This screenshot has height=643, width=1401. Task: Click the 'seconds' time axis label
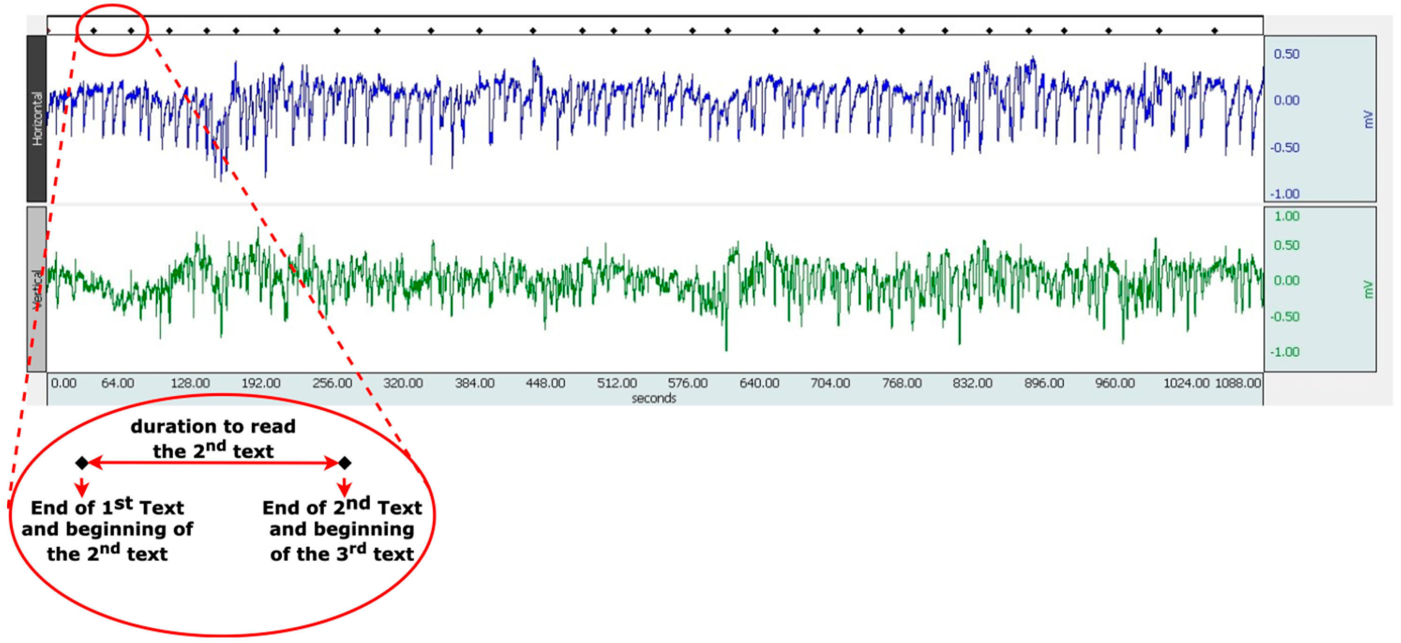point(654,399)
